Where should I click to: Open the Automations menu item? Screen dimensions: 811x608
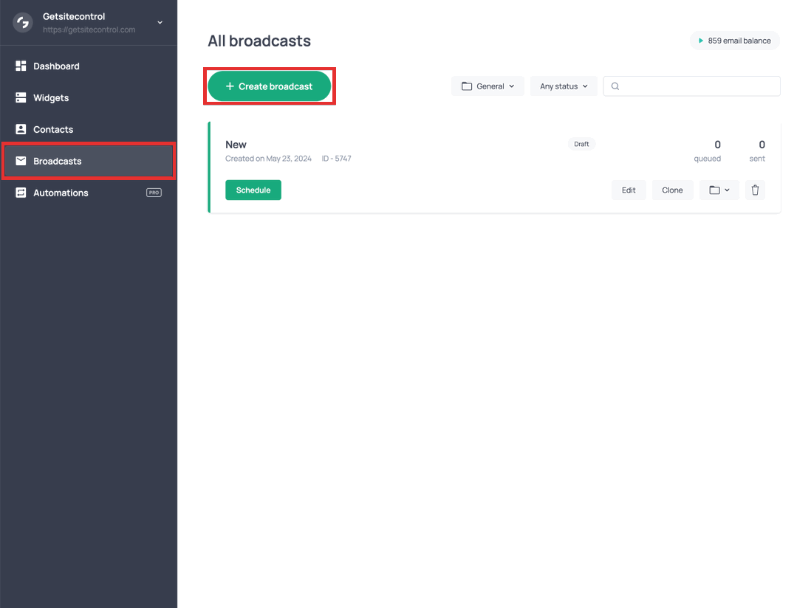61,193
